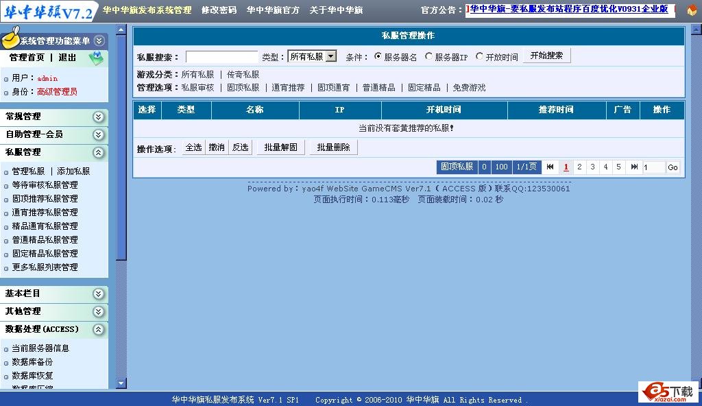Expand the 基本栏目 section

pos(99,294)
